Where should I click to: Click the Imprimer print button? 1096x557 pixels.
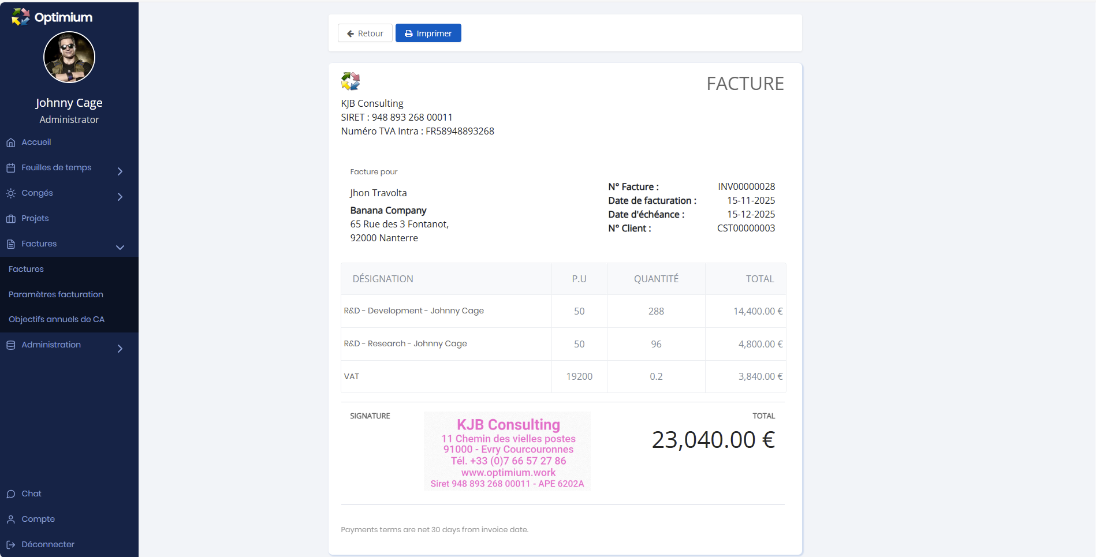coord(428,33)
